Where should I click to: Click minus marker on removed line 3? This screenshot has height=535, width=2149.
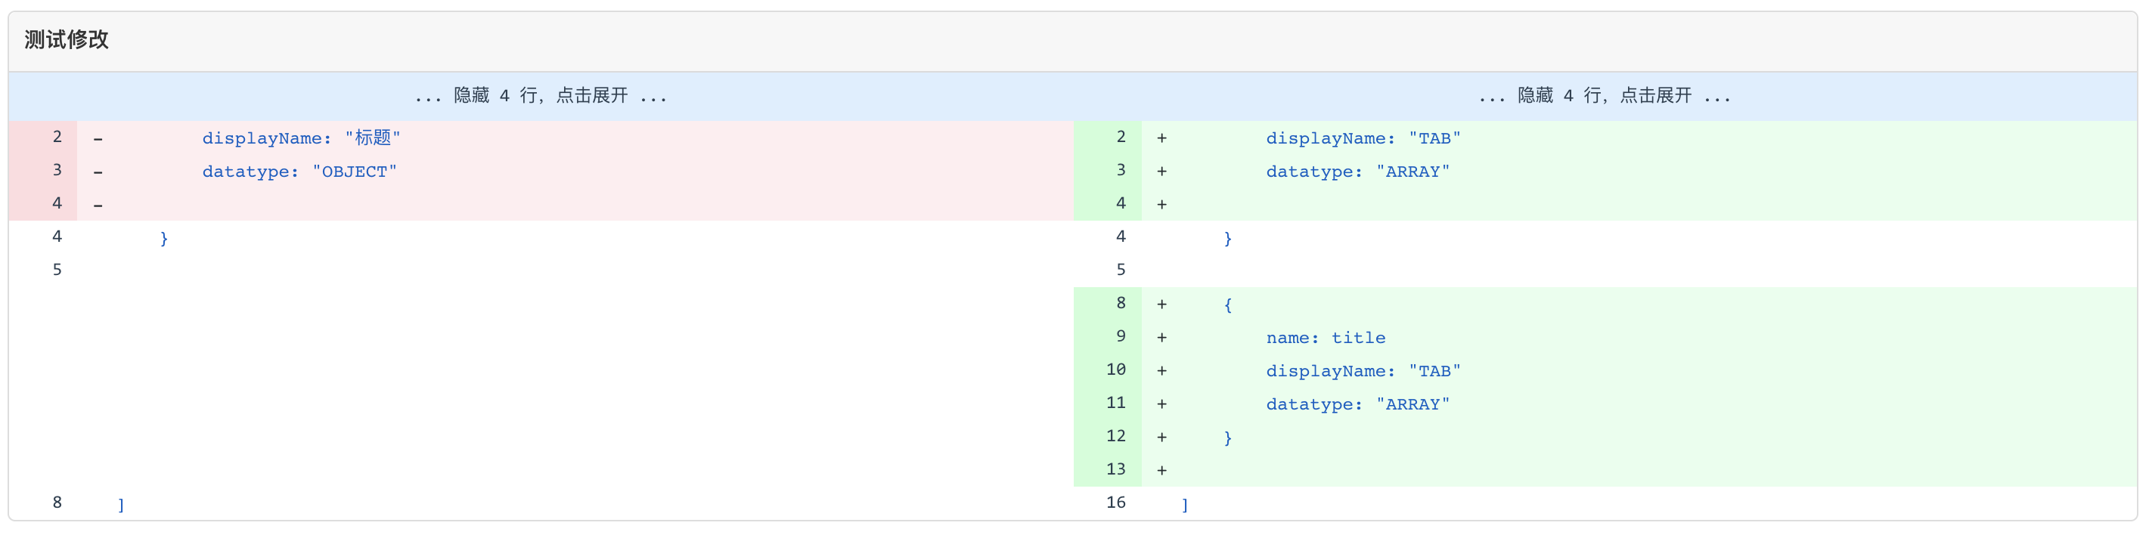pos(98,172)
